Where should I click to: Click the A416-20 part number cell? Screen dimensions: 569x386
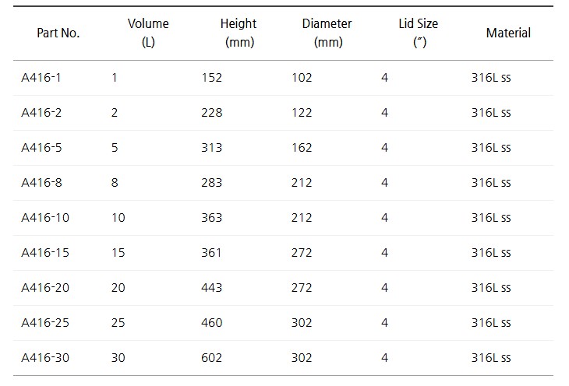[45, 288]
